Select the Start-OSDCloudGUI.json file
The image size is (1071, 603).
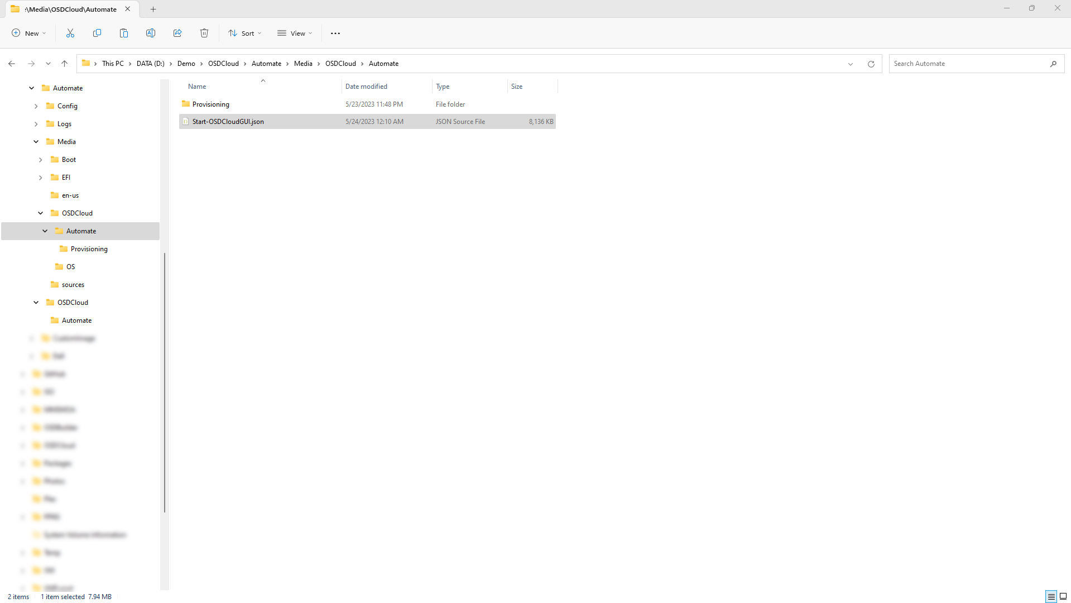228,122
